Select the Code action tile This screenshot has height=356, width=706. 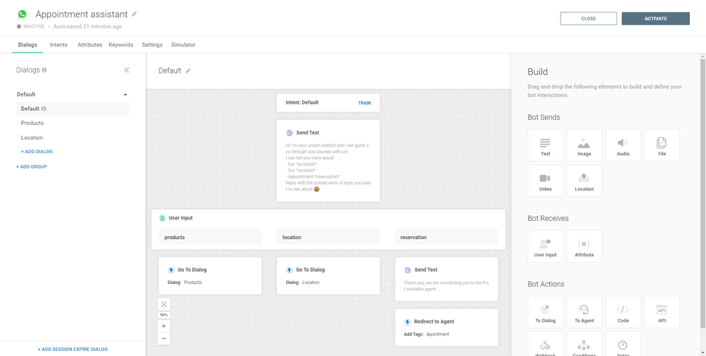pyautogui.click(x=623, y=312)
